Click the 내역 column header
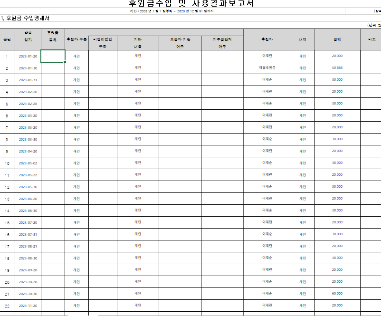Viewport: 381px width, 316px height. [x=303, y=39]
